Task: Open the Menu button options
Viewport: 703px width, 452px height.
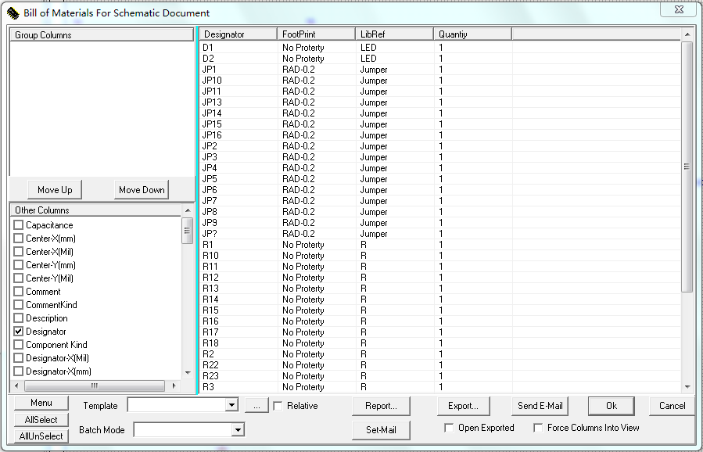Action: click(41, 403)
